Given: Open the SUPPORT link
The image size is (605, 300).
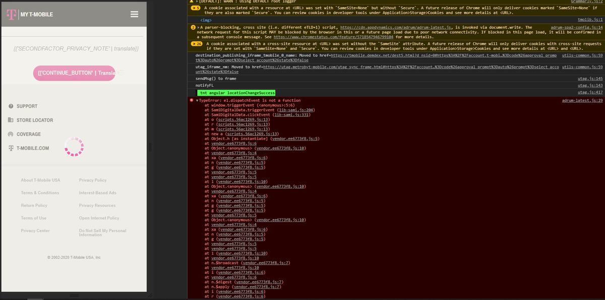Looking at the screenshot, I should point(27,106).
